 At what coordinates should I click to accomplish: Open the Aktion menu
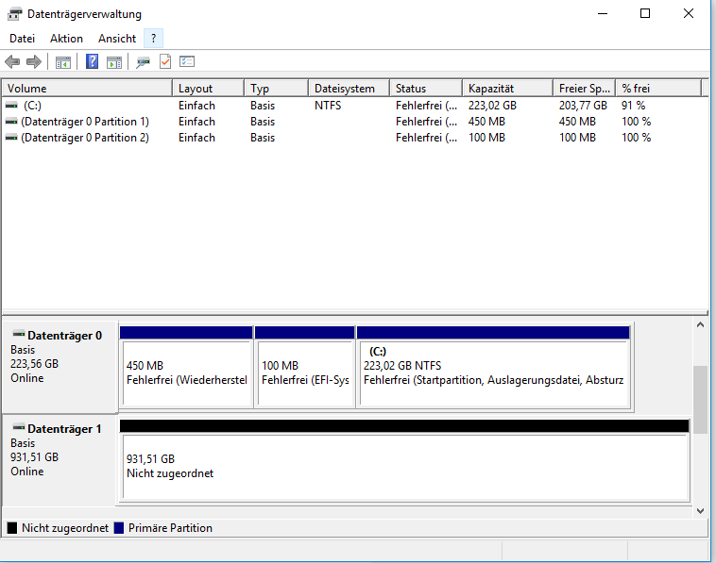click(67, 39)
